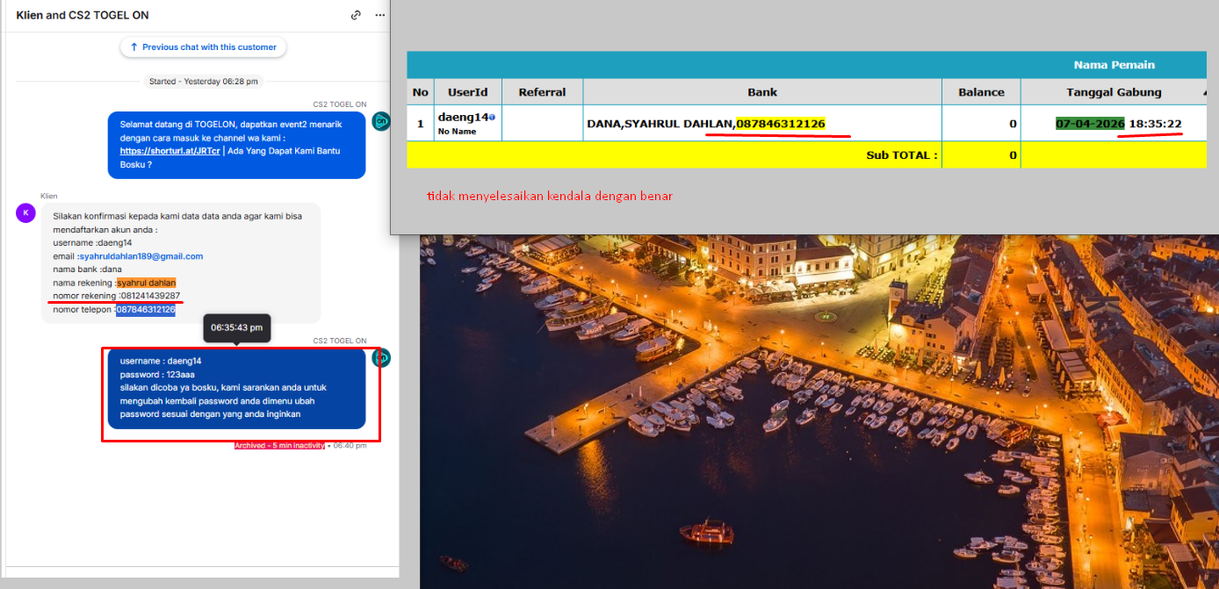Click the UserId column header
The image size is (1219, 589).
point(467,92)
